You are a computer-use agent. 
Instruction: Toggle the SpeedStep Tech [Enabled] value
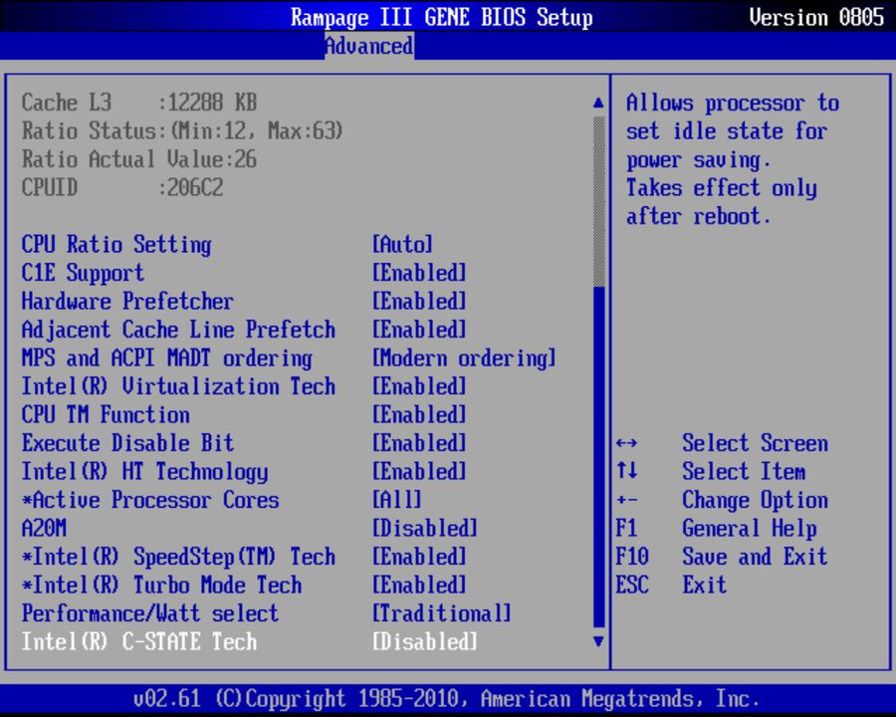point(419,557)
